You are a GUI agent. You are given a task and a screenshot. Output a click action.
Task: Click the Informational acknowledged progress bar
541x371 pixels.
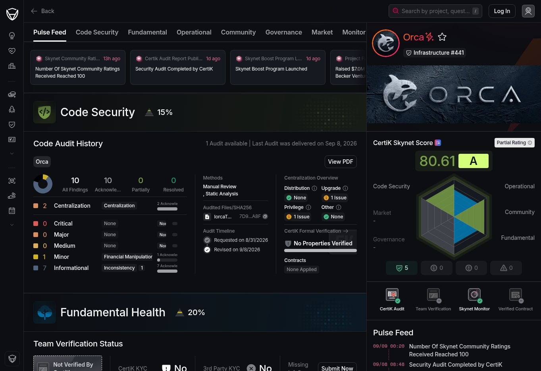pos(167,271)
